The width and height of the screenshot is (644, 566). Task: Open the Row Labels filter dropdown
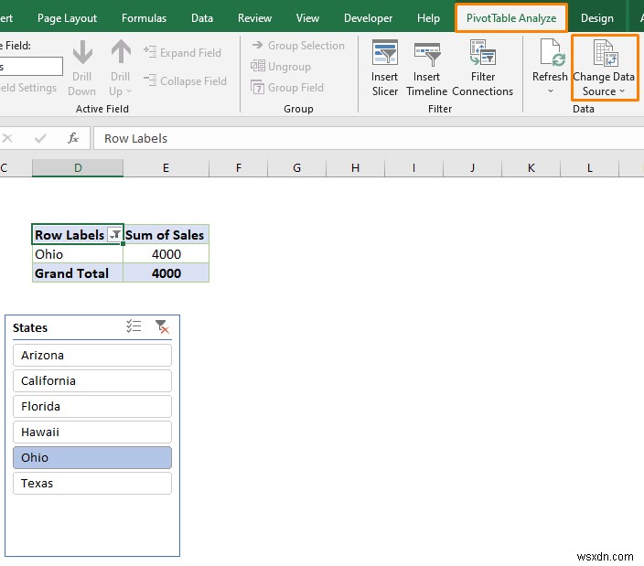(x=114, y=235)
